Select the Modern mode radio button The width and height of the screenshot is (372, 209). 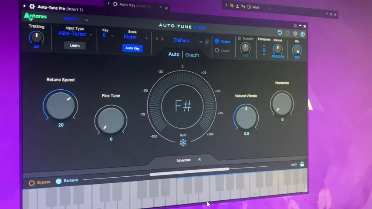coord(217,41)
